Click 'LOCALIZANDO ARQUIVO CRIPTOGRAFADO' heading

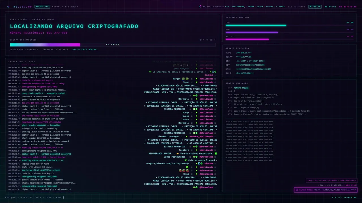coord(74,26)
